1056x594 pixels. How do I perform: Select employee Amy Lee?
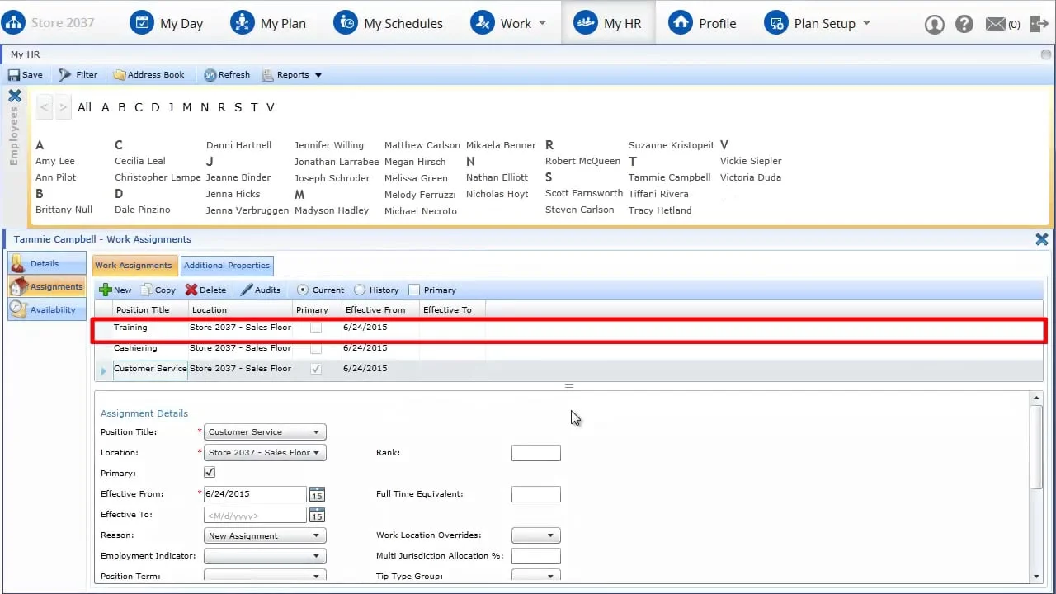tap(55, 161)
